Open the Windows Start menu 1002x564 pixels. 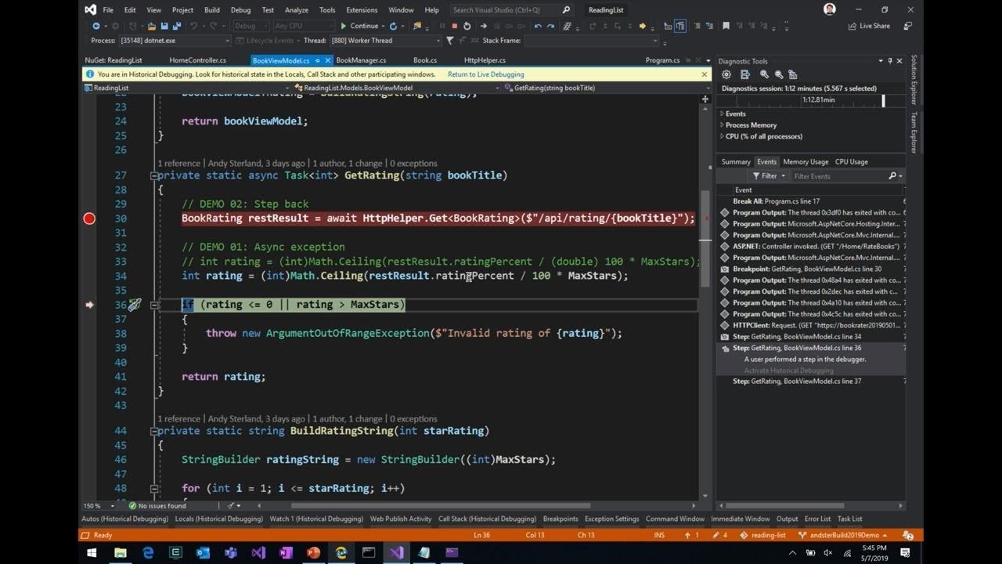click(x=92, y=552)
